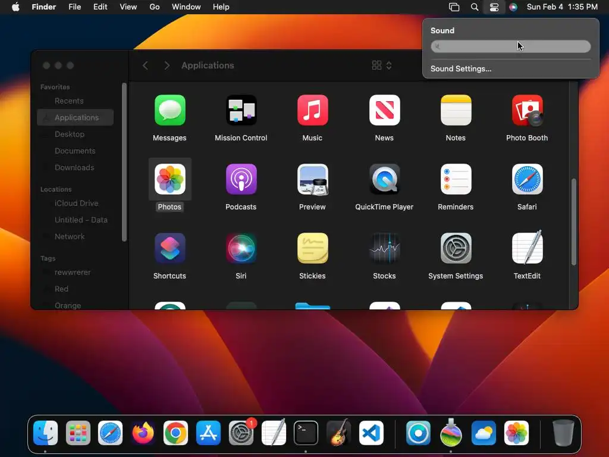Screen dimensions: 609x457
Task: Select the Photos app in Finder window
Action: coord(169,179)
